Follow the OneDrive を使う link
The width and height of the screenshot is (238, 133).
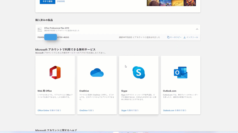point(87,110)
